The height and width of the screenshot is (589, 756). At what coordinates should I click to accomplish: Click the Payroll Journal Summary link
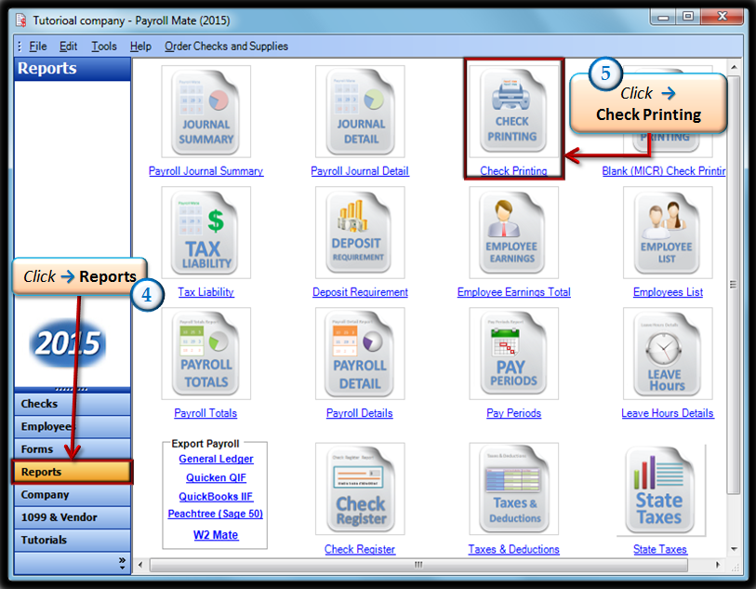206,171
